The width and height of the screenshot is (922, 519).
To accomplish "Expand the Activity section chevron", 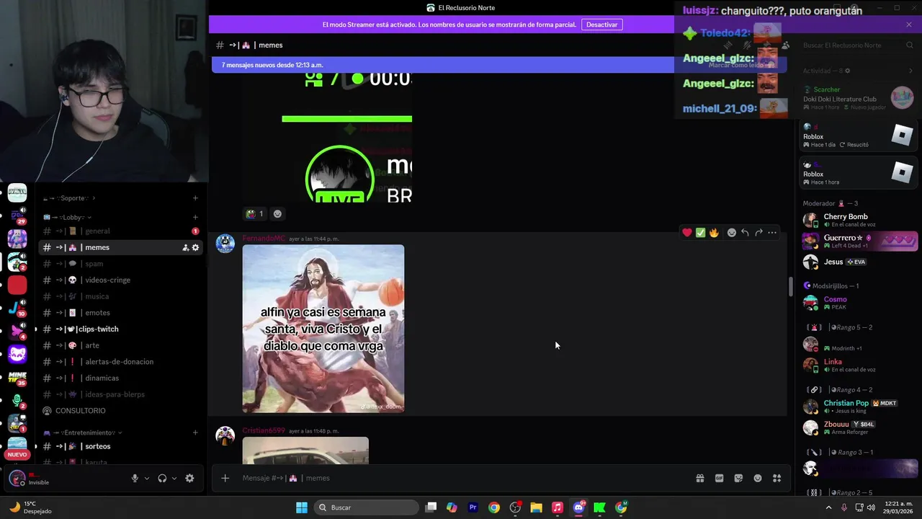I will [910, 71].
